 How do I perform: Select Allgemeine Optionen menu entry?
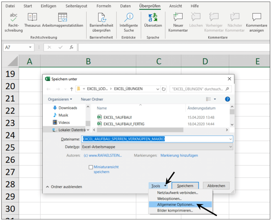pos(180,204)
